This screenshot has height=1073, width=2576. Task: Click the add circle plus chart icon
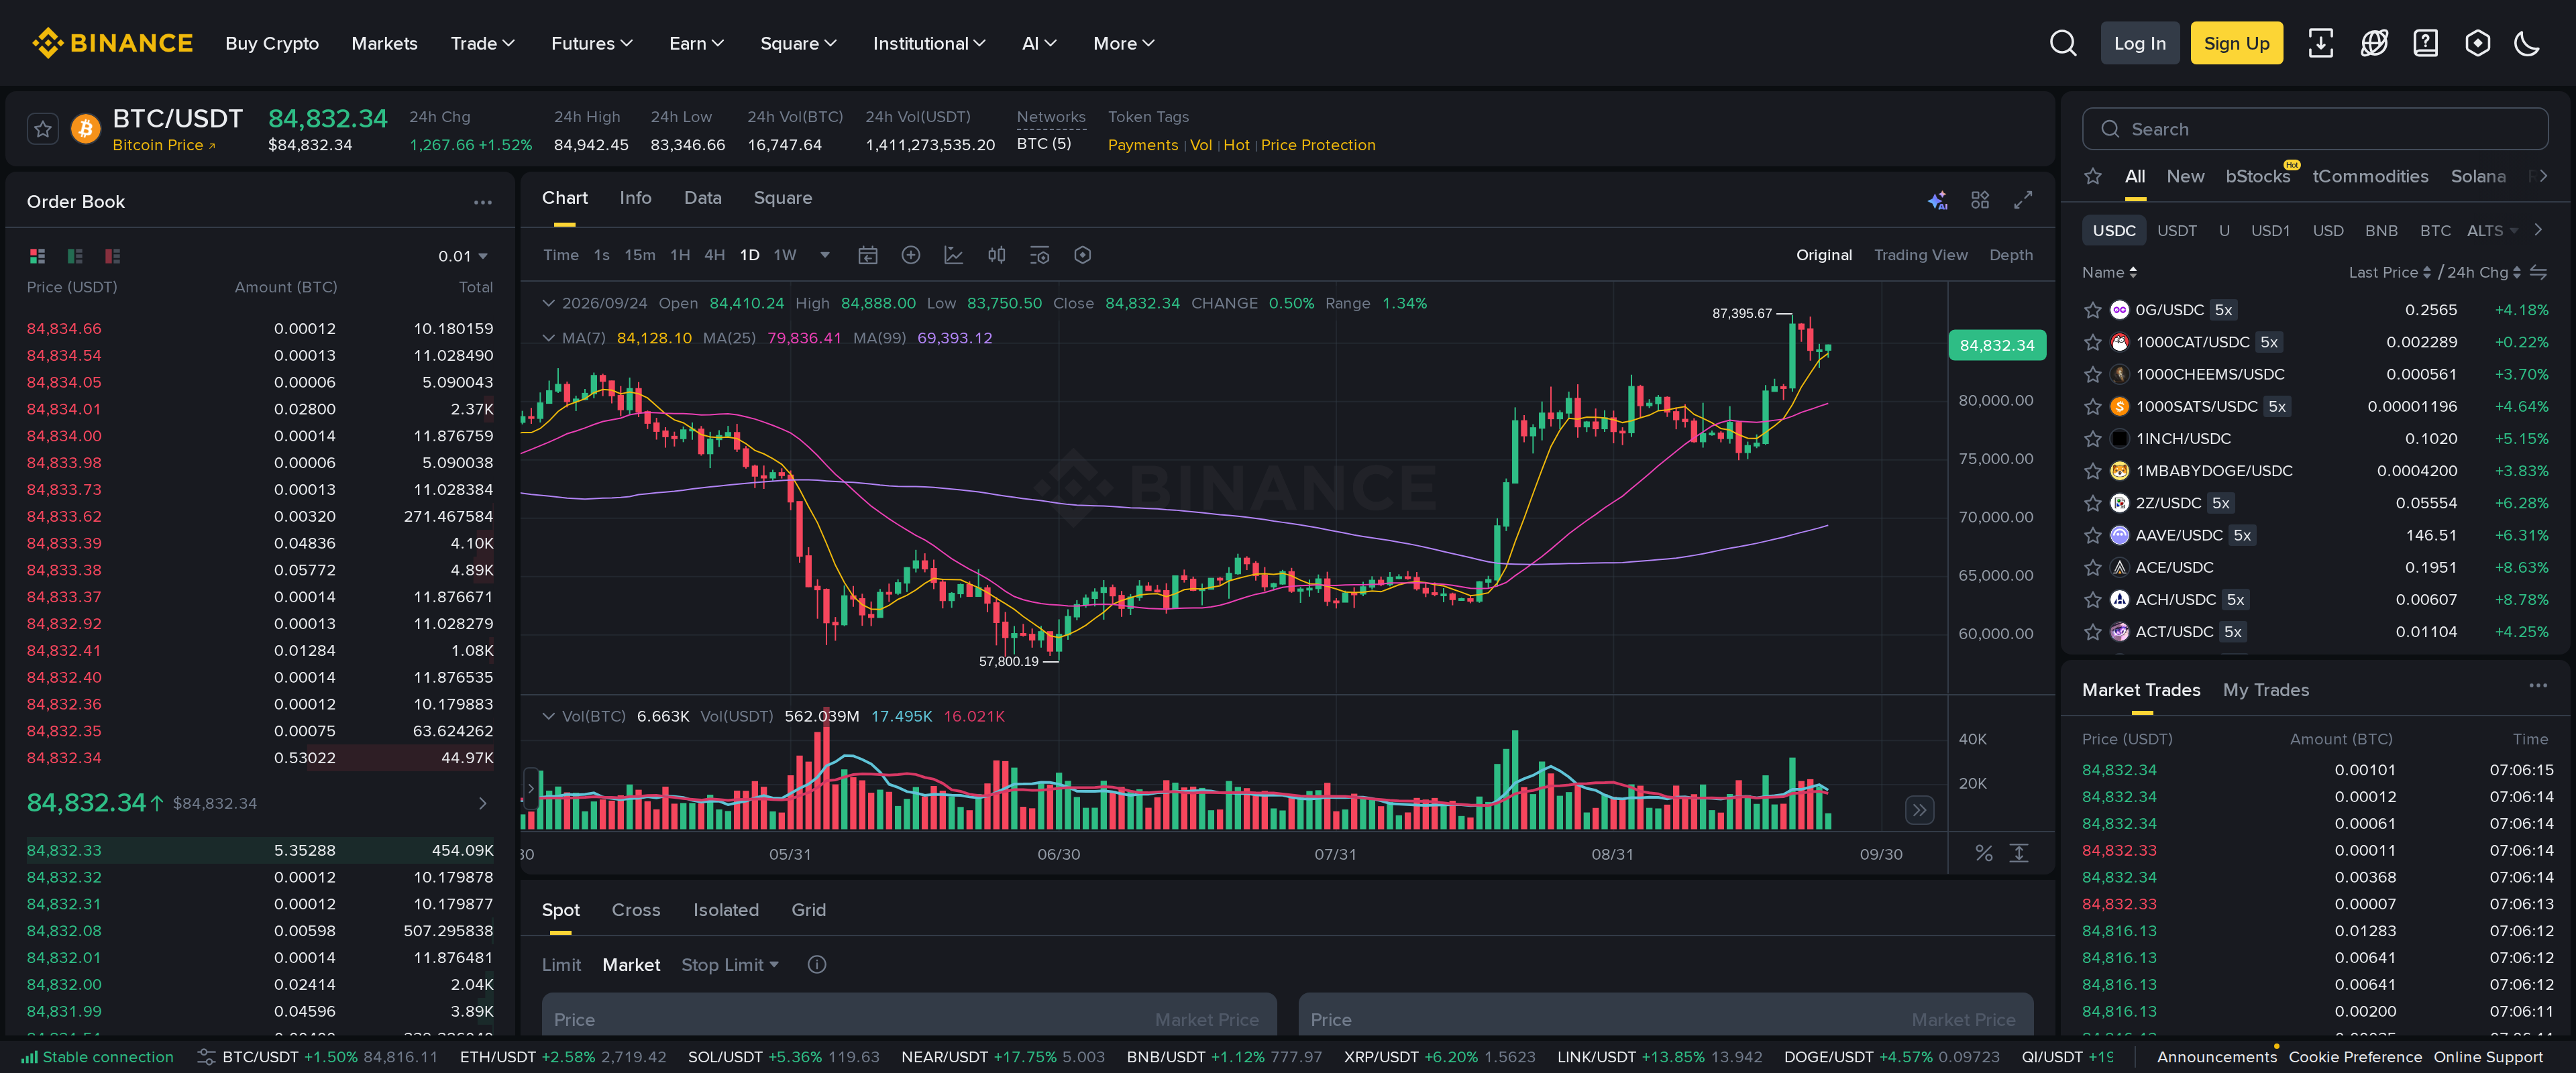[x=910, y=255]
